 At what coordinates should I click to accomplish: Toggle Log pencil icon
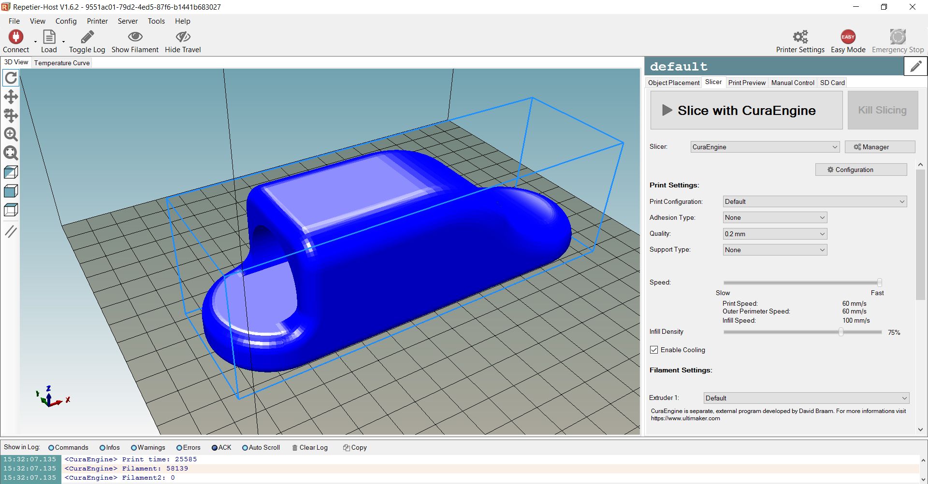(87, 37)
